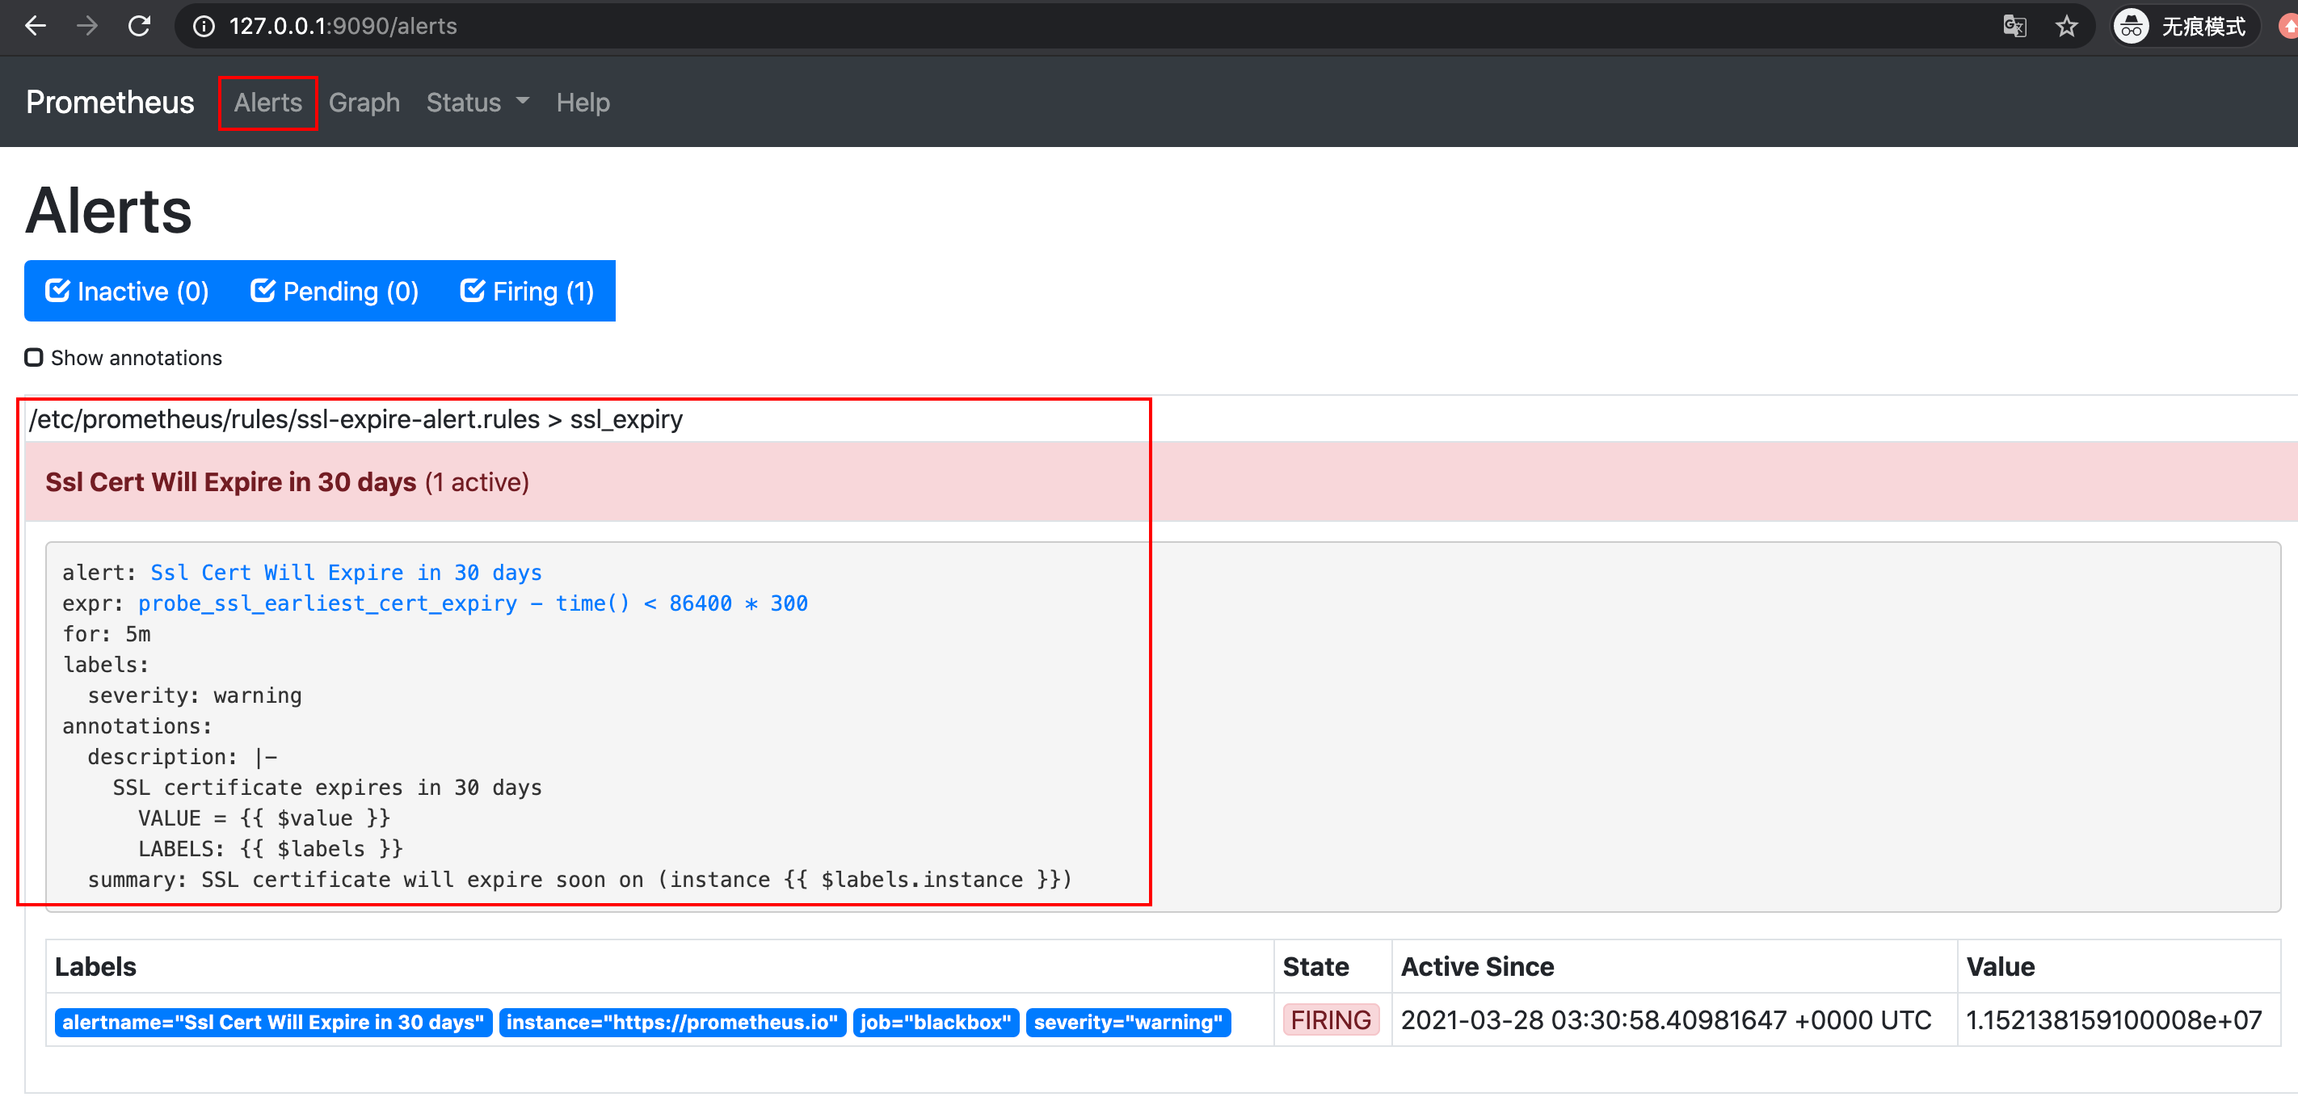Collapse the Ssl Cert Will Expire alert row
Viewport: 2298px width, 1097px height.
tap(288, 481)
